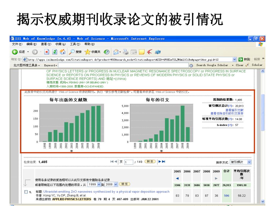Go to previous results page arrow
The image size is (275, 206).
point(116,161)
